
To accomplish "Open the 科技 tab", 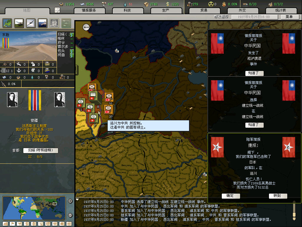I will point(127,10).
